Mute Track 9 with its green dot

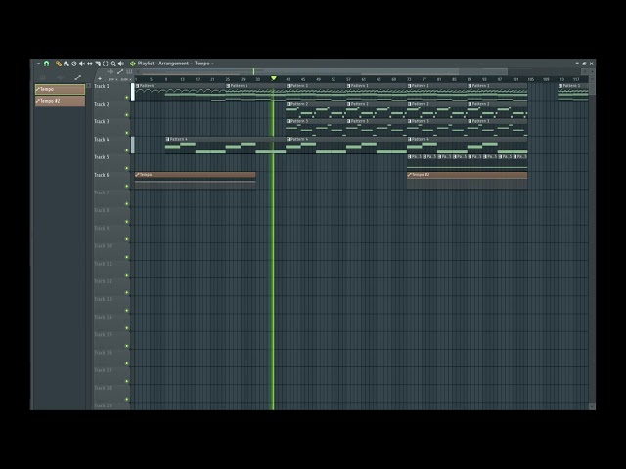tap(127, 239)
